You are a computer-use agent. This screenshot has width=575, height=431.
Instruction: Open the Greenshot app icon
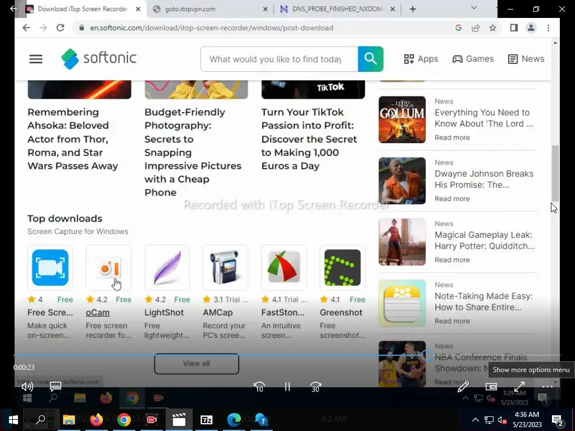342,268
